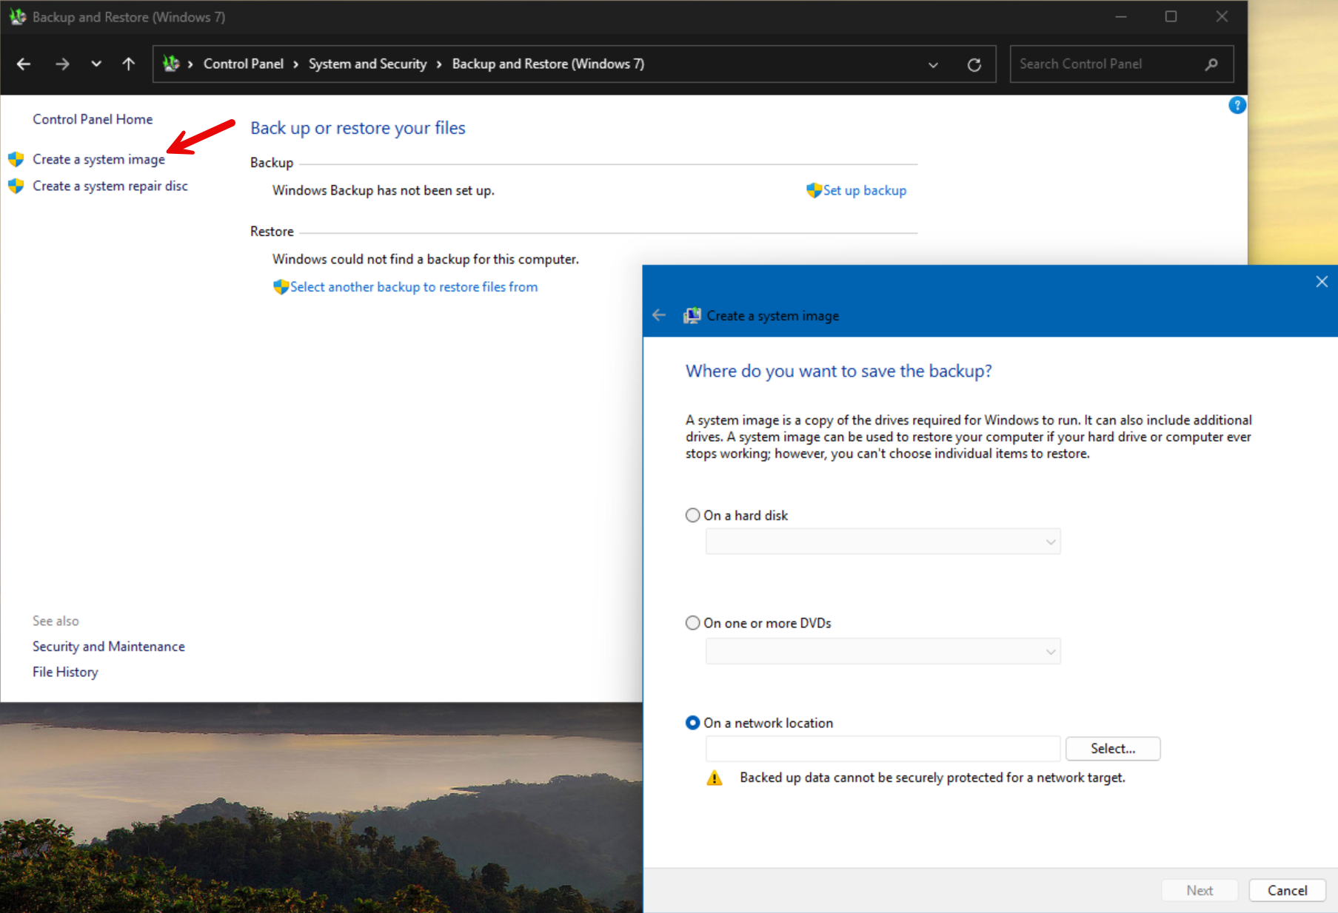
Task: Click the back arrow in the system image wizard
Action: tap(659, 314)
